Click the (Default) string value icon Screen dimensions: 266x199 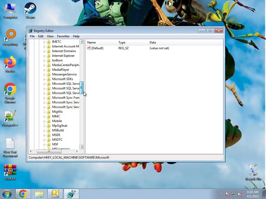(x=89, y=48)
